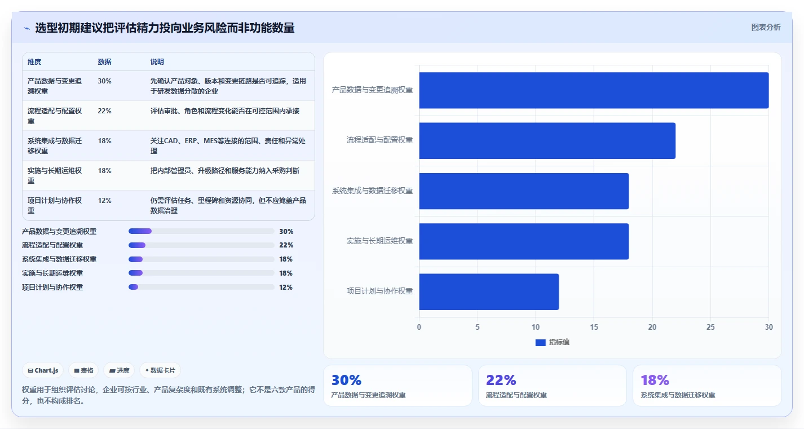This screenshot has height=429, width=804.
Task: Toggle the 指标值 legend item in the chart
Action: (x=553, y=342)
